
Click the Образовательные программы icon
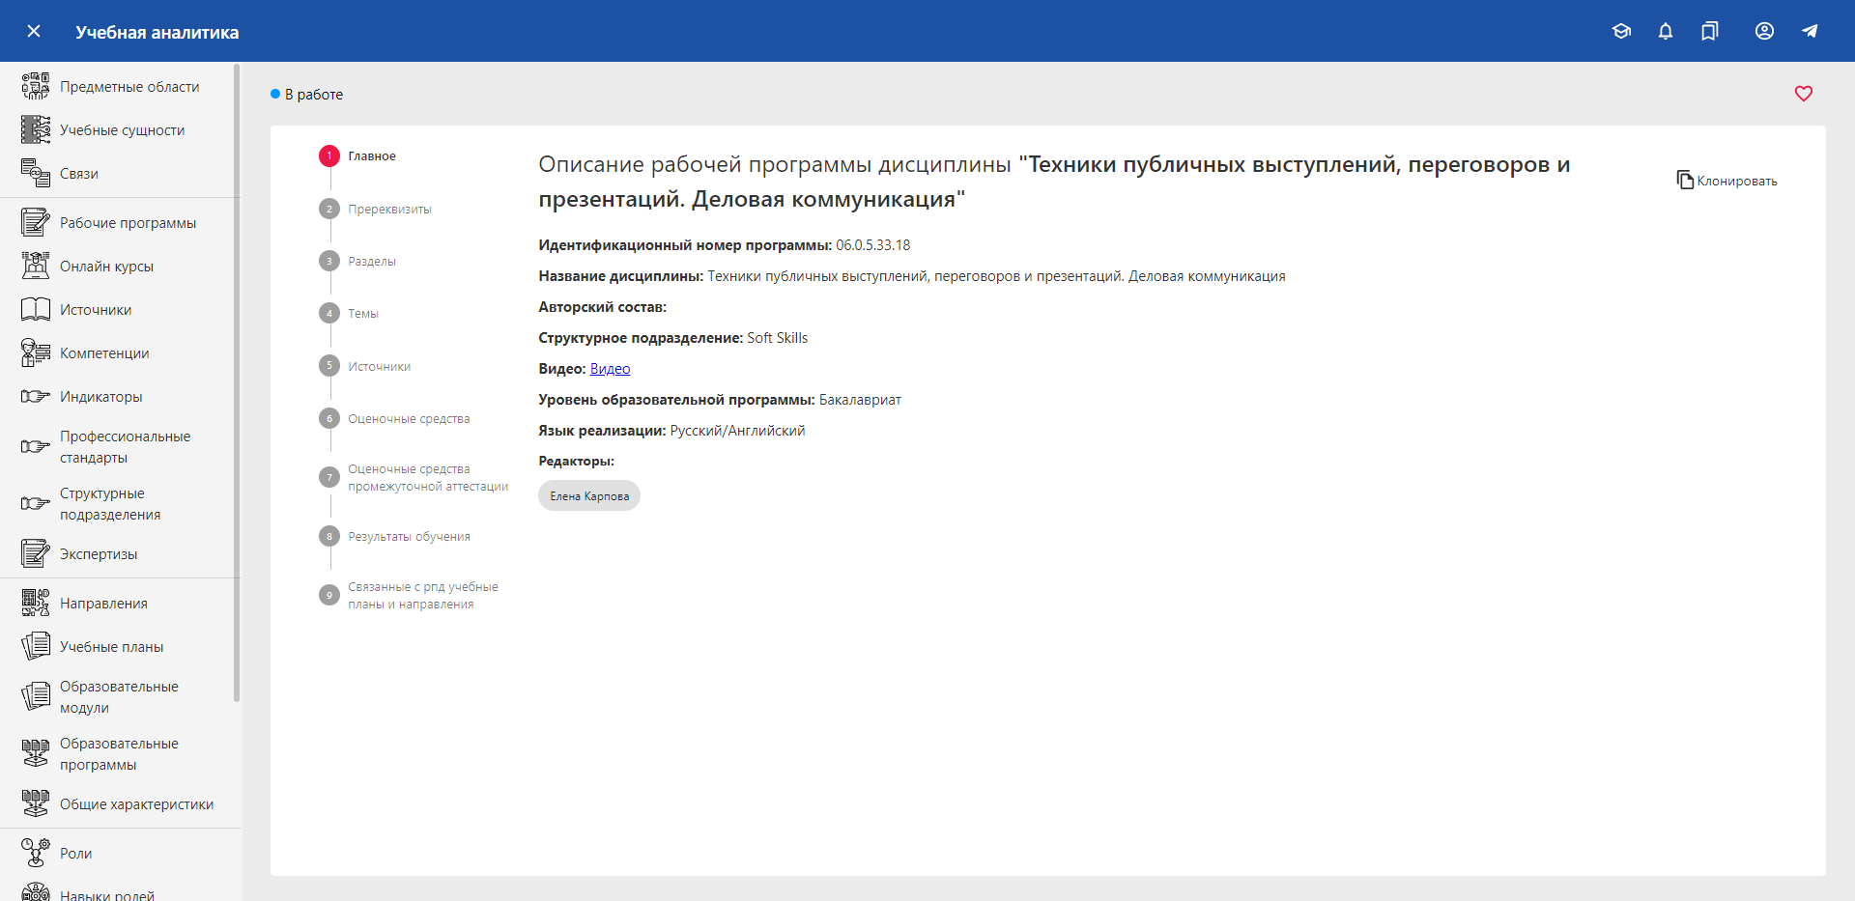pyautogui.click(x=36, y=753)
